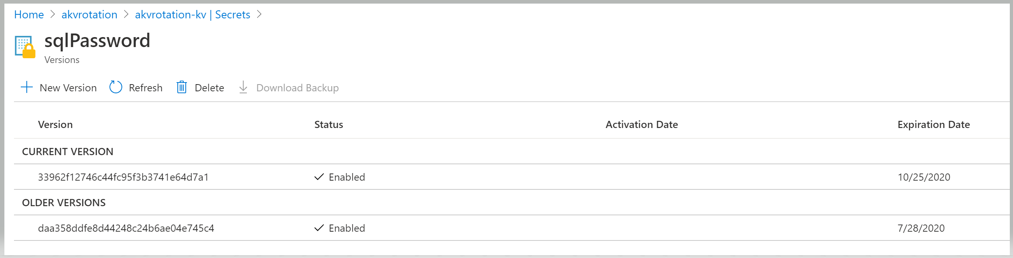This screenshot has width=1013, height=258.
Task: Click the New Version plus icon
Action: (26, 87)
